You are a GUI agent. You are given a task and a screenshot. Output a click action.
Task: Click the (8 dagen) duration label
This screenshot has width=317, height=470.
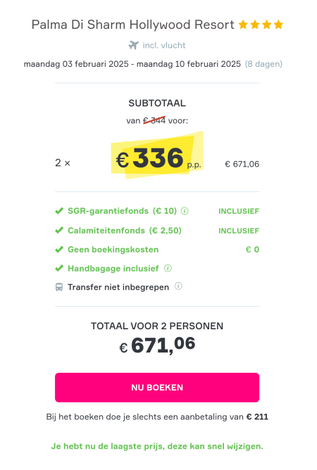pos(263,64)
